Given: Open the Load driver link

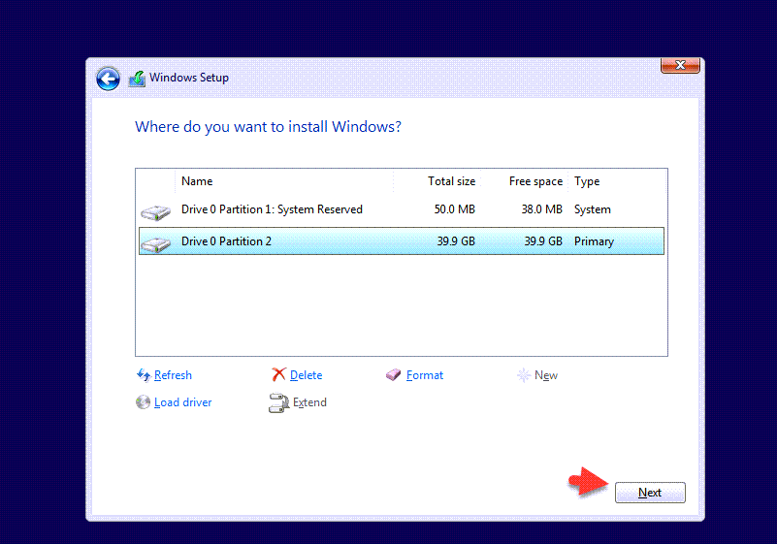Looking at the screenshot, I should pyautogui.click(x=182, y=402).
